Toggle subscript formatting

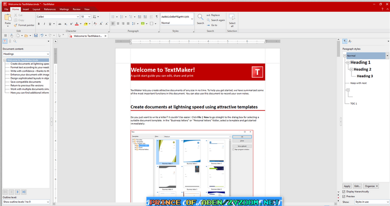click(66, 24)
